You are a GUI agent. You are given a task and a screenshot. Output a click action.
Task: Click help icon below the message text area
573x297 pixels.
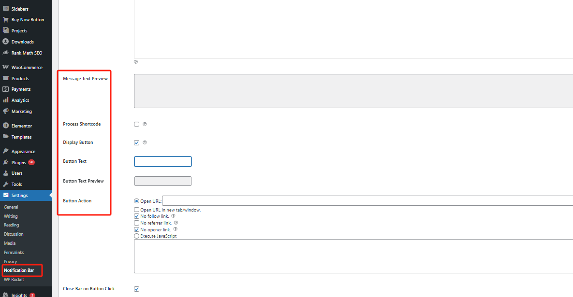[136, 62]
